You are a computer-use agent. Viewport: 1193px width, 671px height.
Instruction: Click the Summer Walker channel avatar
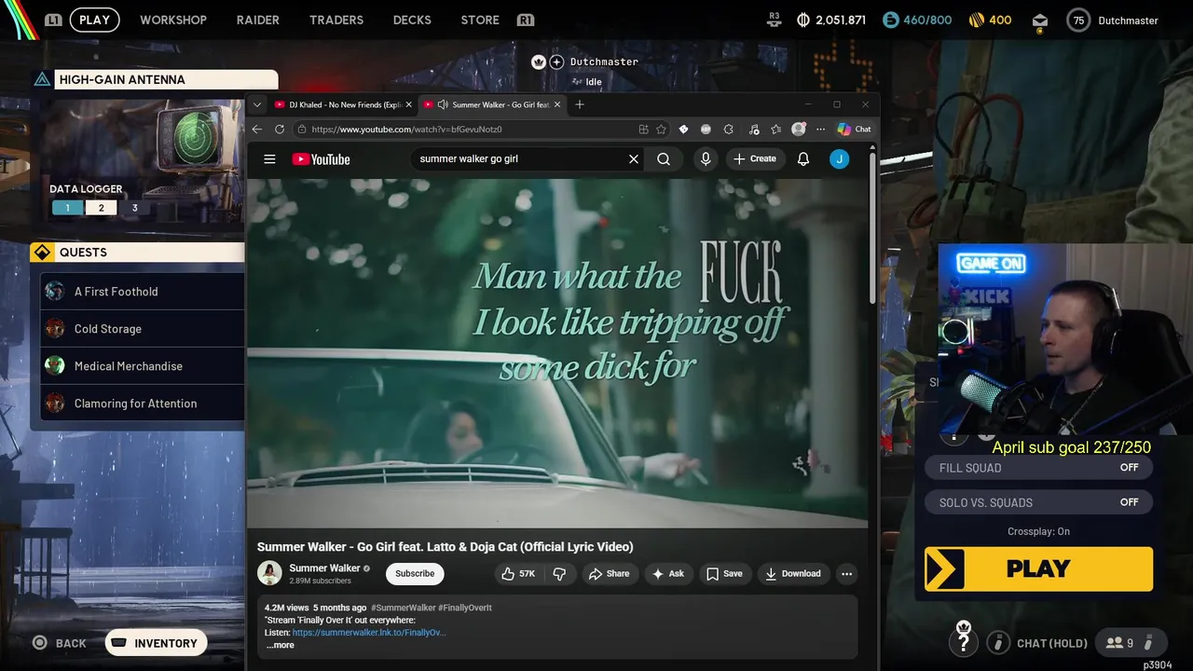(x=269, y=573)
